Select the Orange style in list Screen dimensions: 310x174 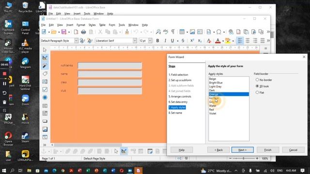pyautogui.click(x=229, y=94)
